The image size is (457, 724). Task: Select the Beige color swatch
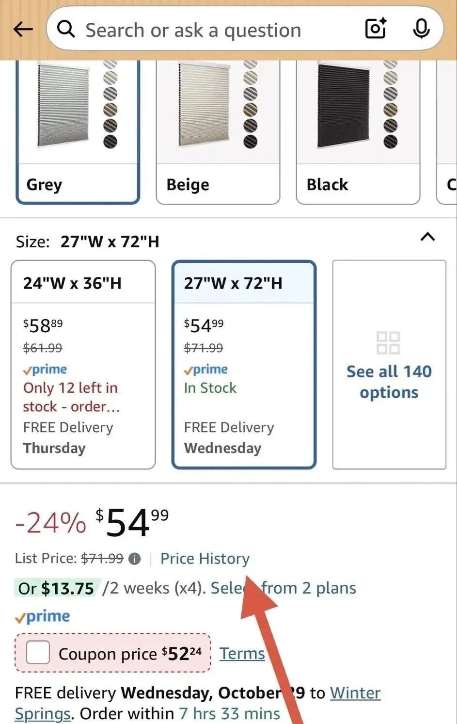coord(218,132)
